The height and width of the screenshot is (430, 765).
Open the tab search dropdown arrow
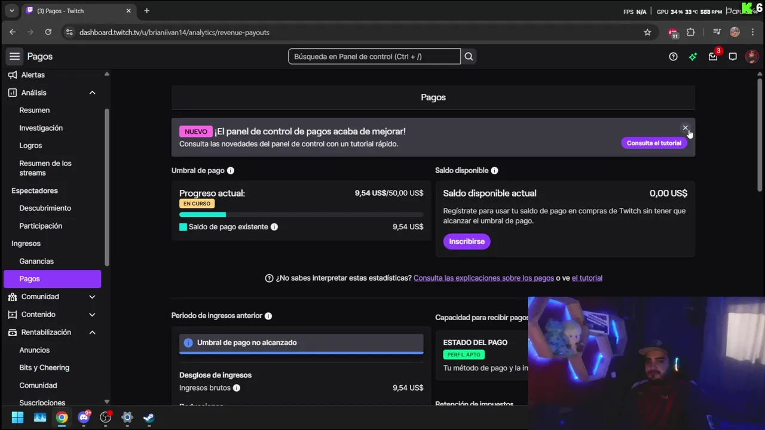tap(11, 11)
